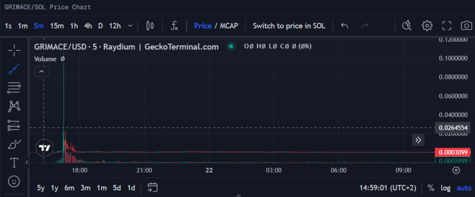Switch chart to MCAP view
The width and height of the screenshot is (475, 197).
tap(228, 25)
